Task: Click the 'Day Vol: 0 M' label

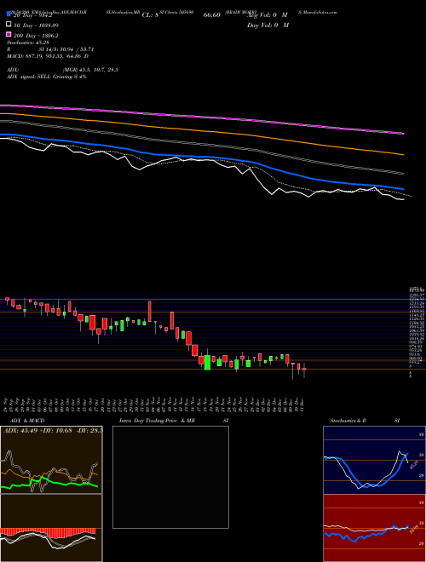Action: [268, 26]
